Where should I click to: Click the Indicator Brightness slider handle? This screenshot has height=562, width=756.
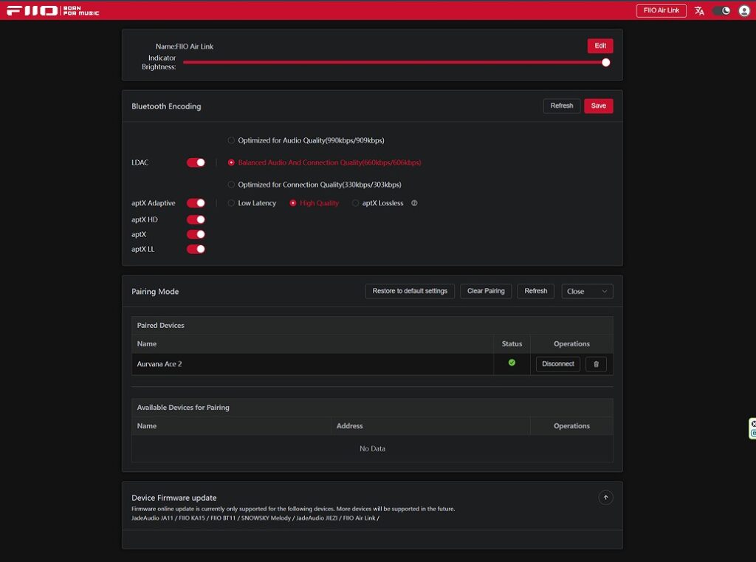[x=605, y=63]
